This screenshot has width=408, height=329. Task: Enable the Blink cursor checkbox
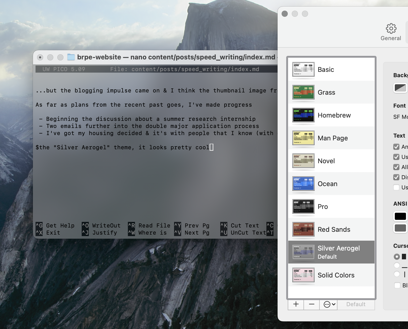click(x=397, y=285)
